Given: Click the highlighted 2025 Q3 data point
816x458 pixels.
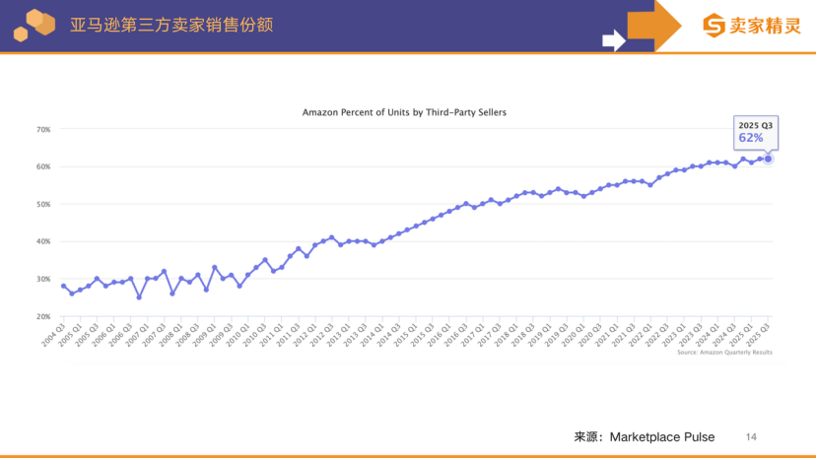Looking at the screenshot, I should click(768, 159).
